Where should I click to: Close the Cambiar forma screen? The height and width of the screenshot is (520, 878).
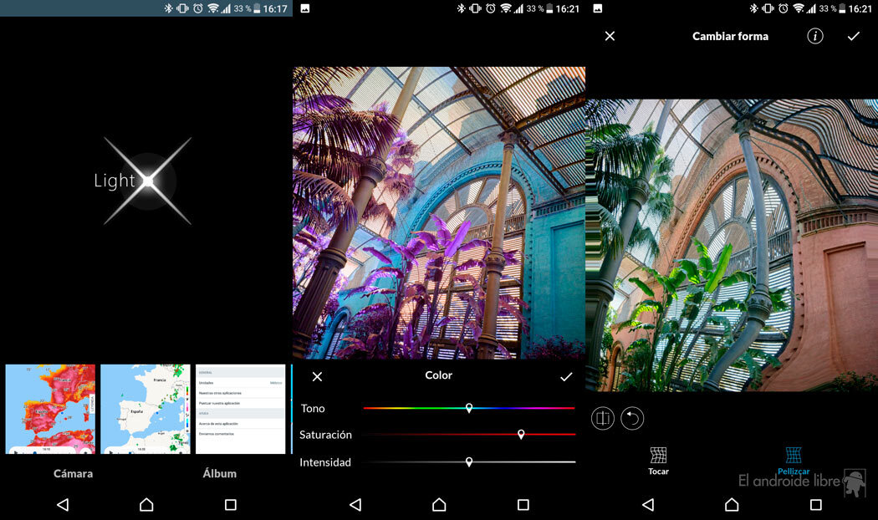coord(610,37)
